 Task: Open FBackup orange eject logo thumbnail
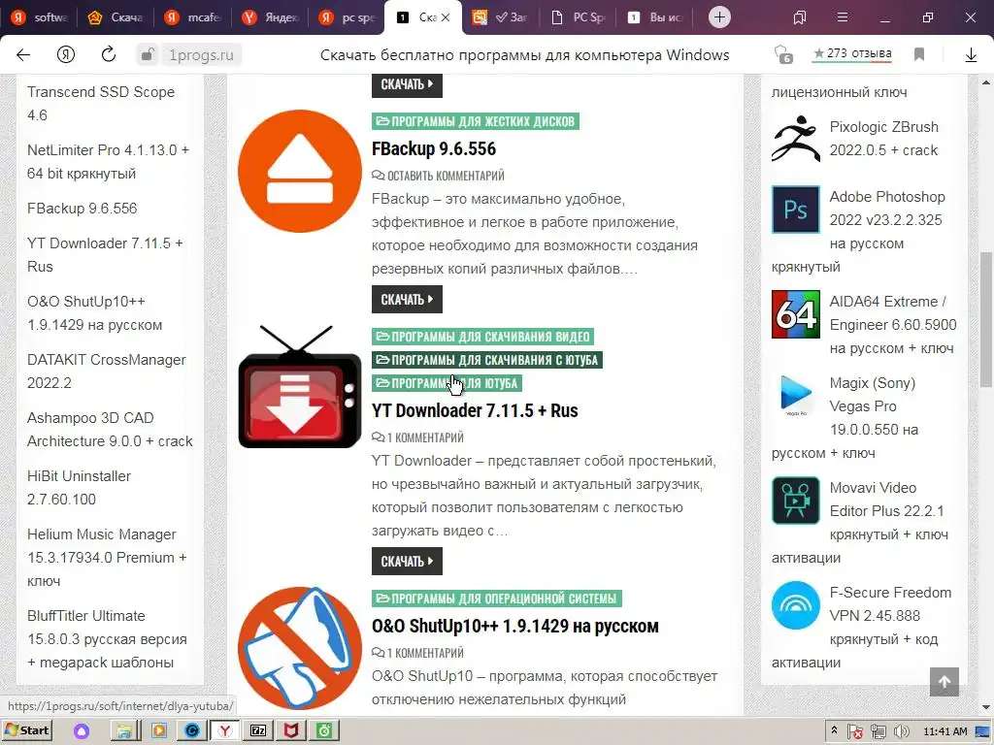pos(300,171)
